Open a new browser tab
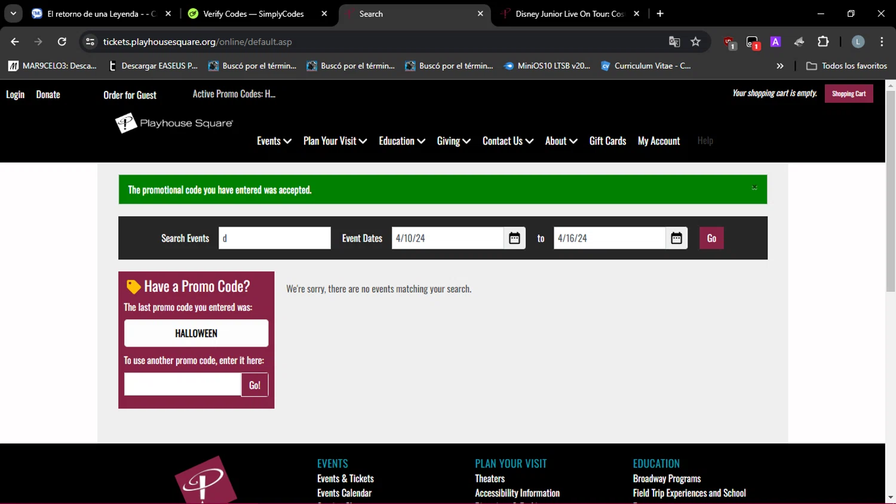This screenshot has width=896, height=504. click(660, 14)
